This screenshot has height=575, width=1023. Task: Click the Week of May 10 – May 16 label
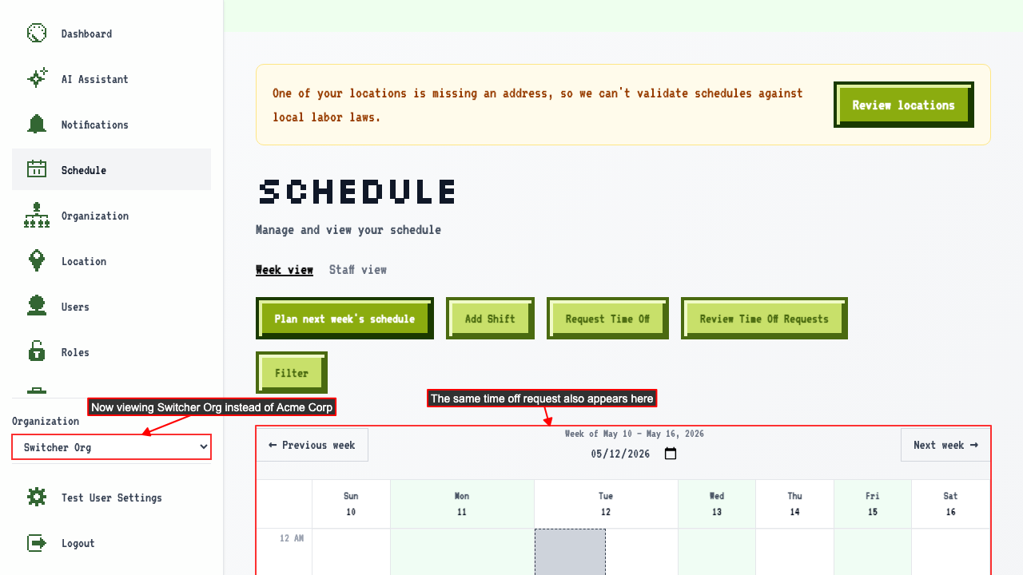(x=635, y=434)
